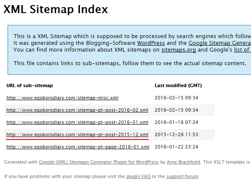Screen dimensions: 251x189
Task: Follow the WordPress link in info box
Action: point(151,43)
